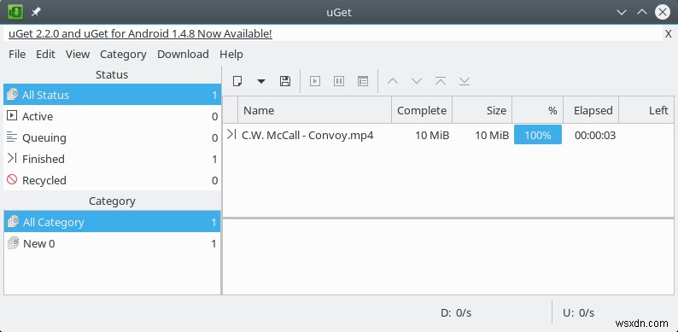Open the Help menu

pyautogui.click(x=231, y=54)
